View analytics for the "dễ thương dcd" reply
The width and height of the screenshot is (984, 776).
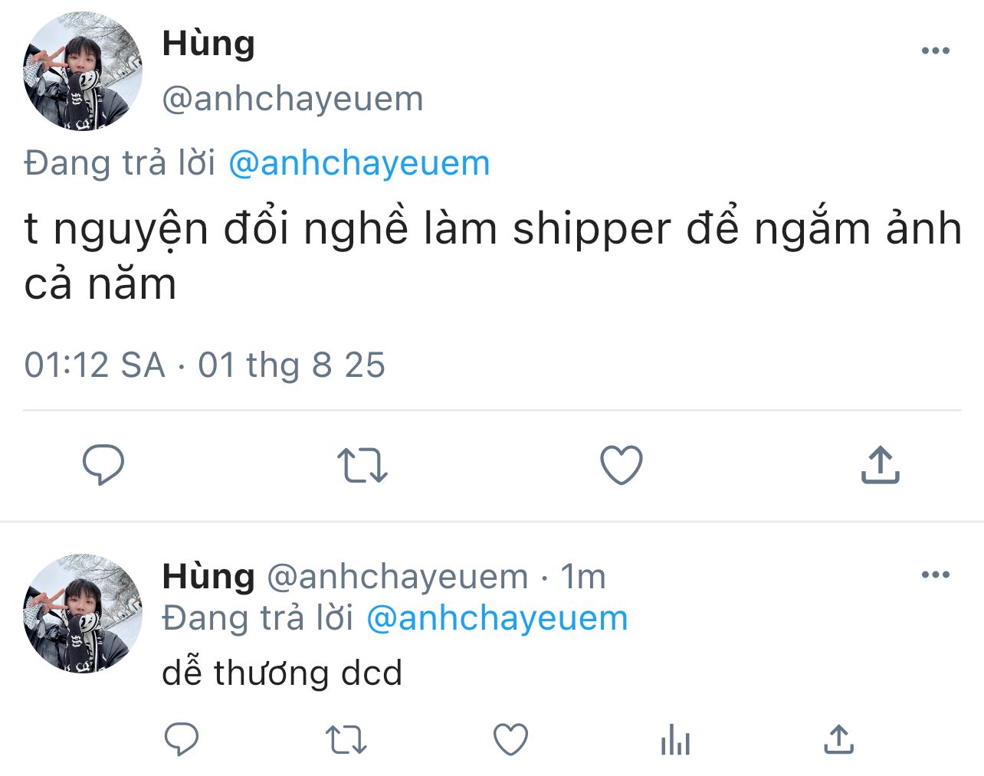[x=675, y=741]
